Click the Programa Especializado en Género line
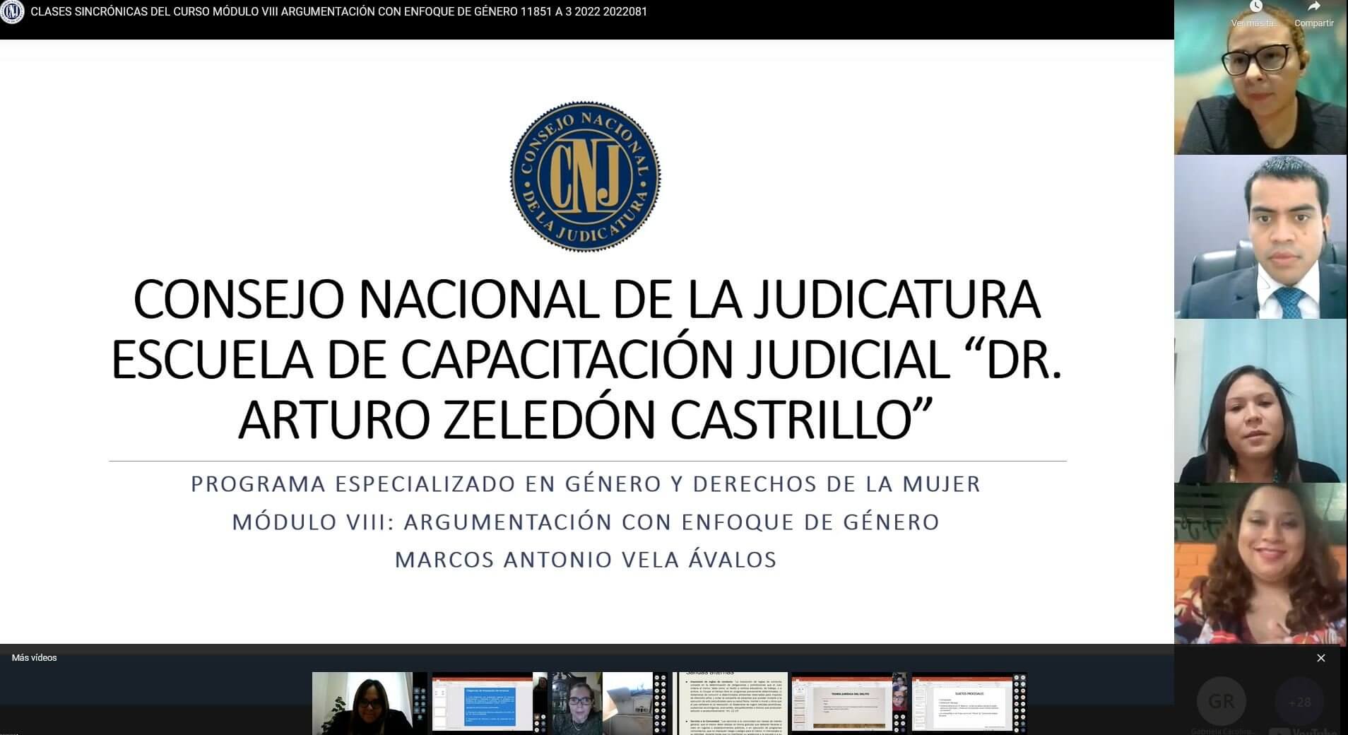The height and width of the screenshot is (735, 1348). [x=586, y=484]
